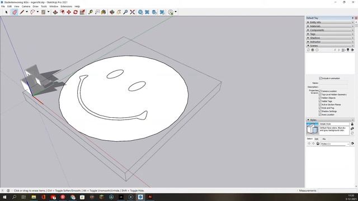Activate the Zoom magnifier tool
Image resolution: width=358 pixels, height=201 pixels.
125,12
